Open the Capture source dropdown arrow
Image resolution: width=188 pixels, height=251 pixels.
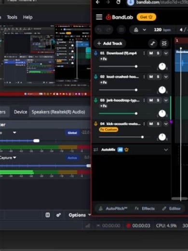(x=14, y=157)
